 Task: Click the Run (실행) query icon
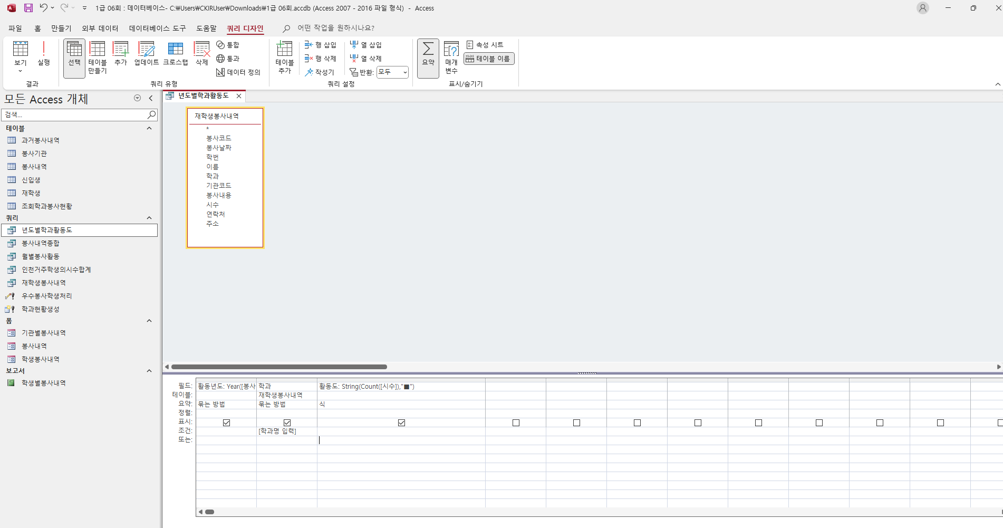tap(43, 54)
